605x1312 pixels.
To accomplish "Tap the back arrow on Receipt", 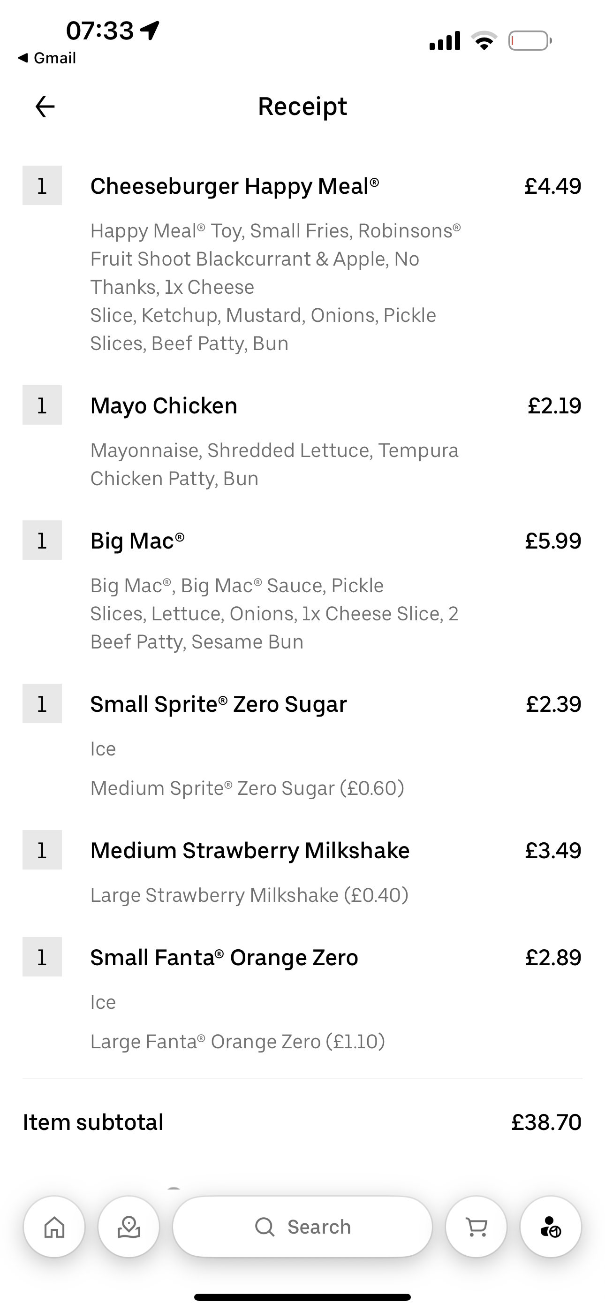I will point(45,107).
